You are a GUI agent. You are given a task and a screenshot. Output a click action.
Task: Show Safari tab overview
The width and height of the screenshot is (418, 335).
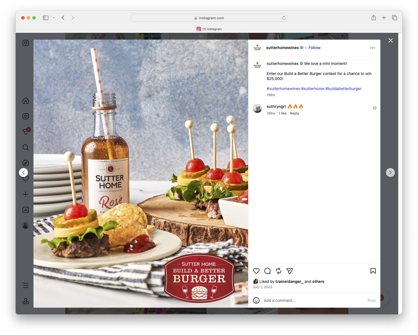coord(394,18)
